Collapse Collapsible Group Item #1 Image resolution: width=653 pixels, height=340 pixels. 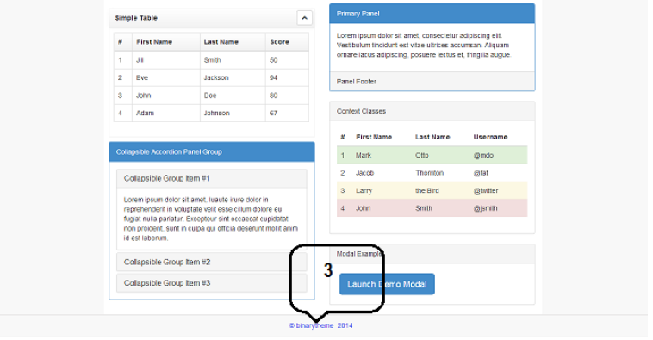167,178
